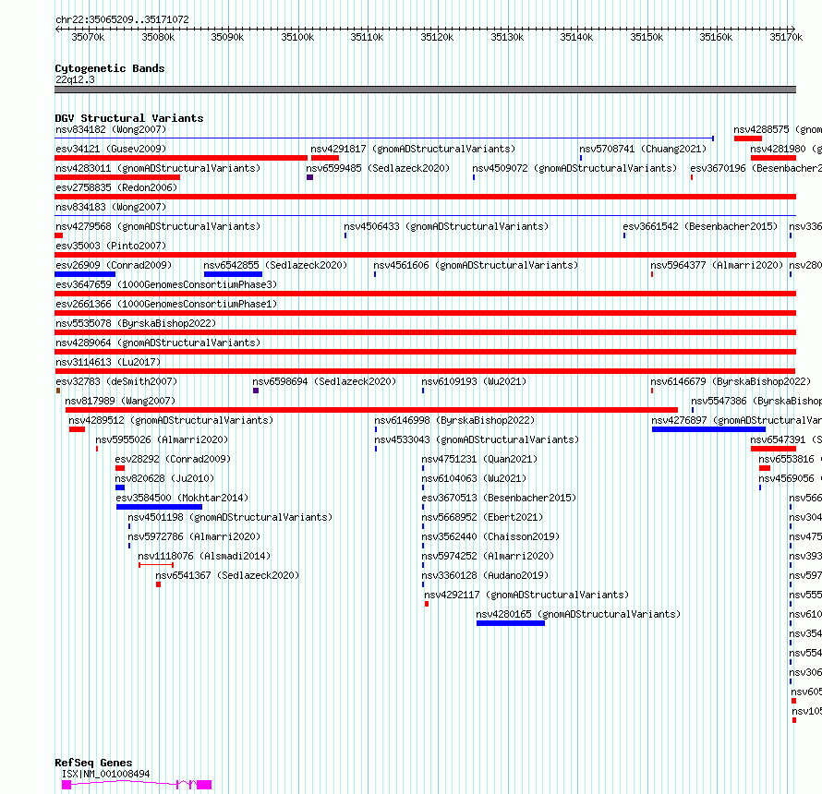Select the nsv6598694 purple marker
822x794 pixels.
(x=256, y=391)
